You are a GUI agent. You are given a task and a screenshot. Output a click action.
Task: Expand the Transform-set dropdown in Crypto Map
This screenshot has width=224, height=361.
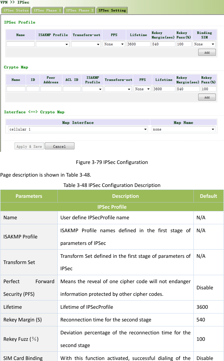pyautogui.click(x=118, y=89)
